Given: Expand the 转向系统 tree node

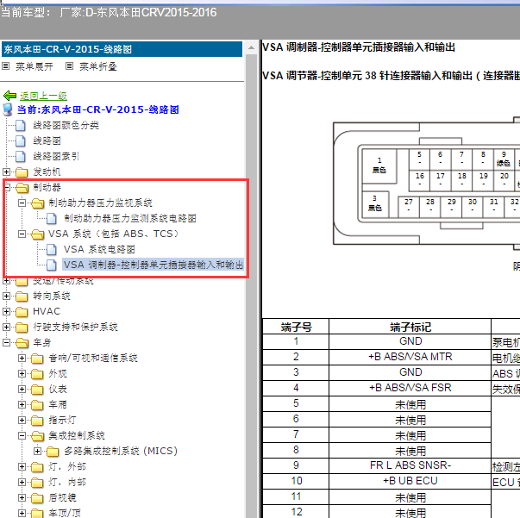Looking at the screenshot, I should coord(6,296).
